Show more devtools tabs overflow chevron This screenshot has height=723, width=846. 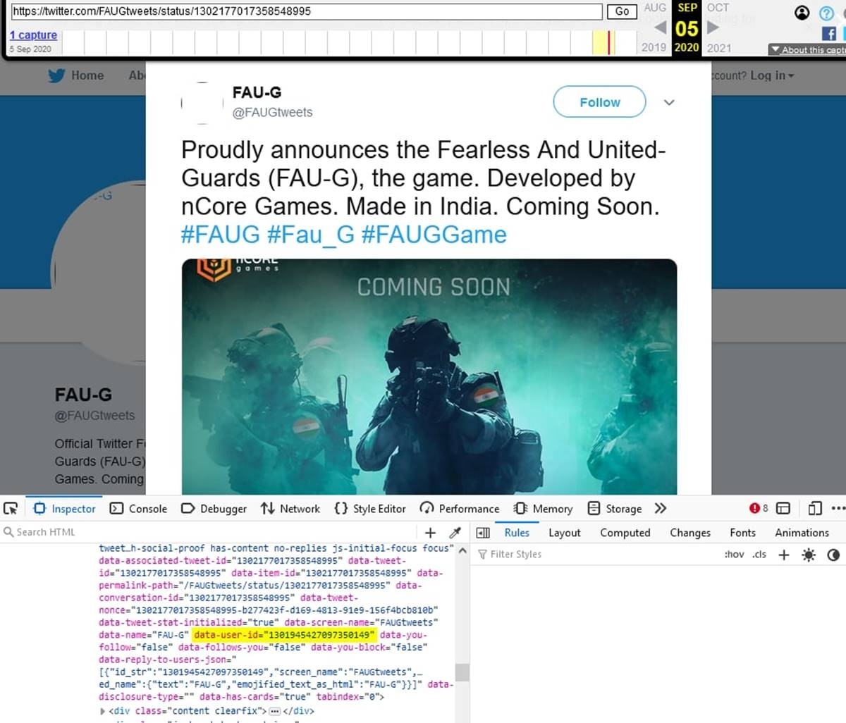661,508
